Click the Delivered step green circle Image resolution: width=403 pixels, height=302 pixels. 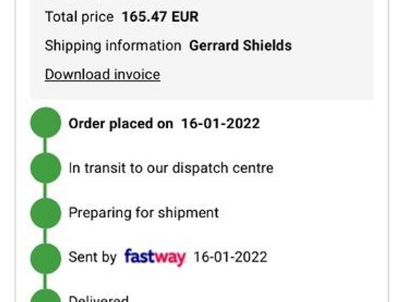click(x=46, y=296)
